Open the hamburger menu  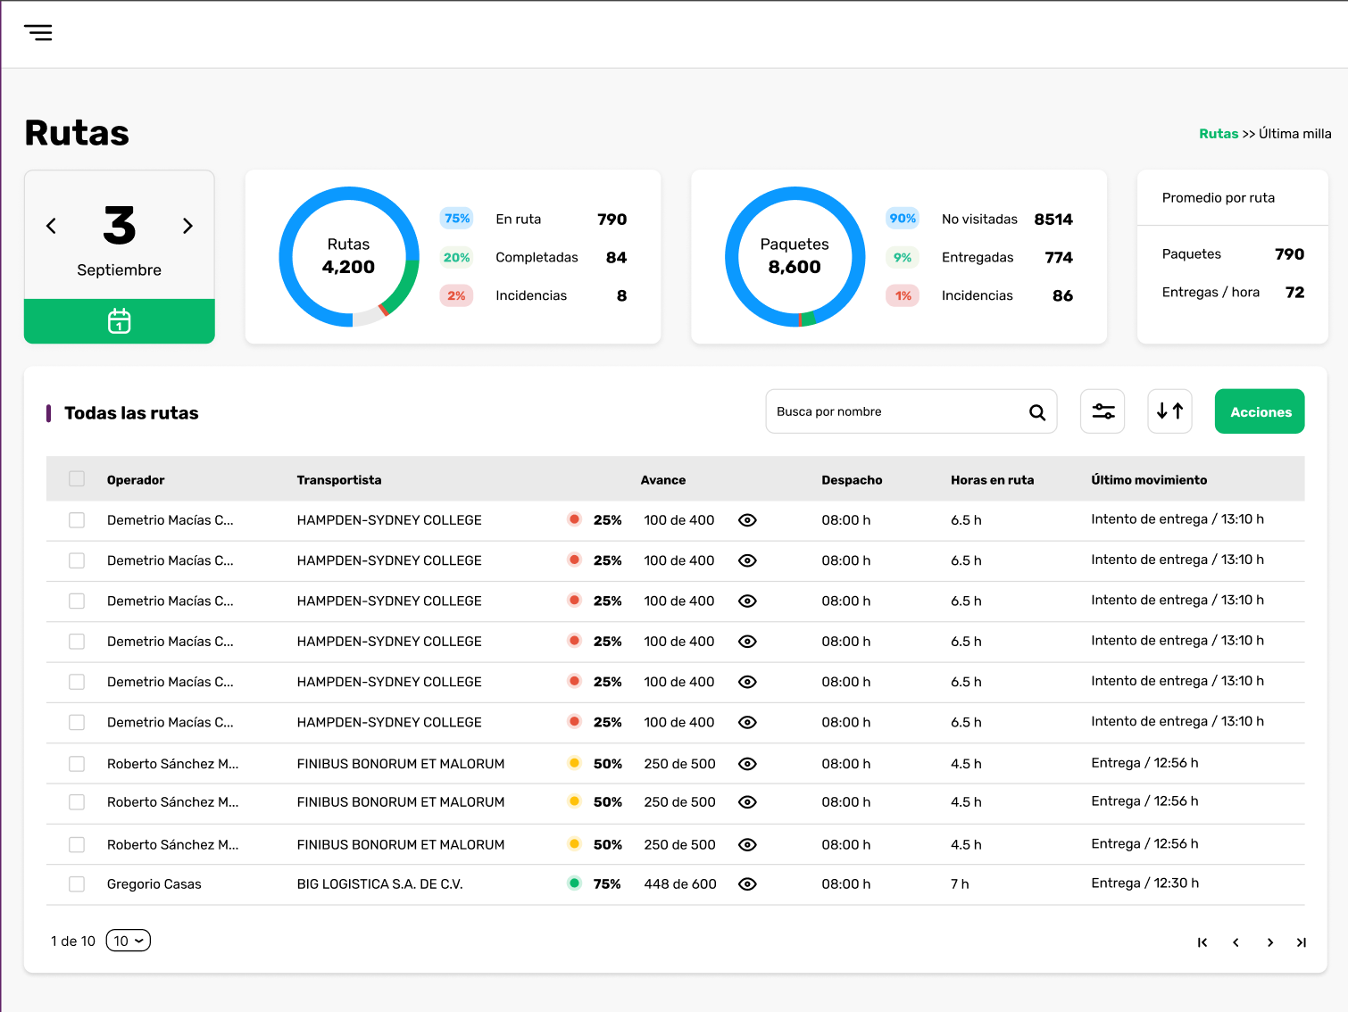(38, 33)
